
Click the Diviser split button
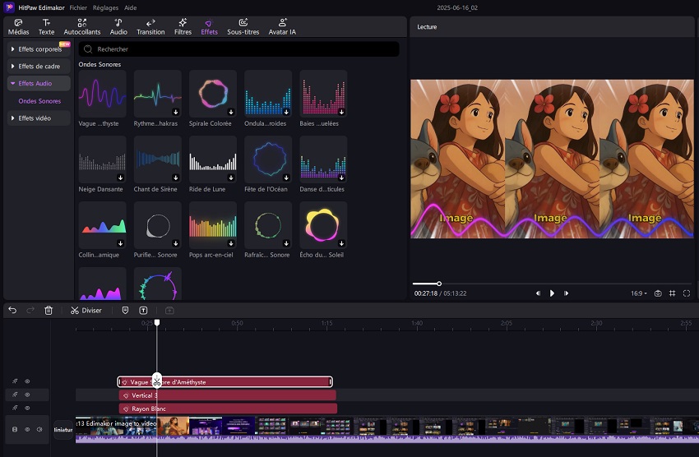tap(86, 310)
